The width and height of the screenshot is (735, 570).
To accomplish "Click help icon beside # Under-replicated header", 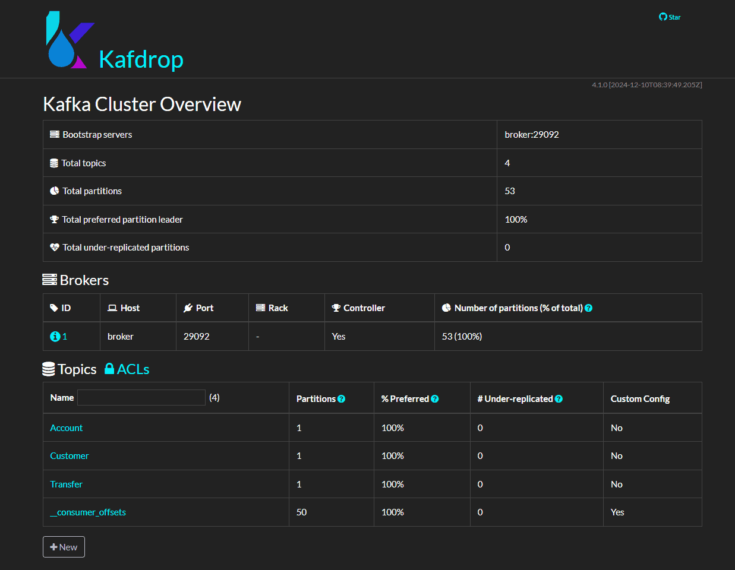I will 559,399.
